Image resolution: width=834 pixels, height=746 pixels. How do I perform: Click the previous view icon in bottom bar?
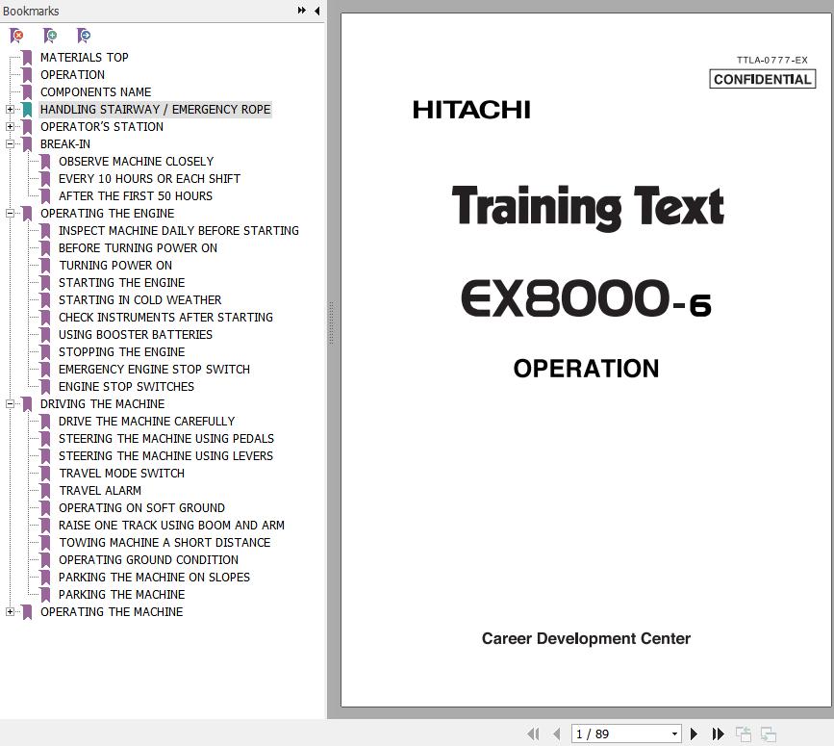[x=743, y=734]
